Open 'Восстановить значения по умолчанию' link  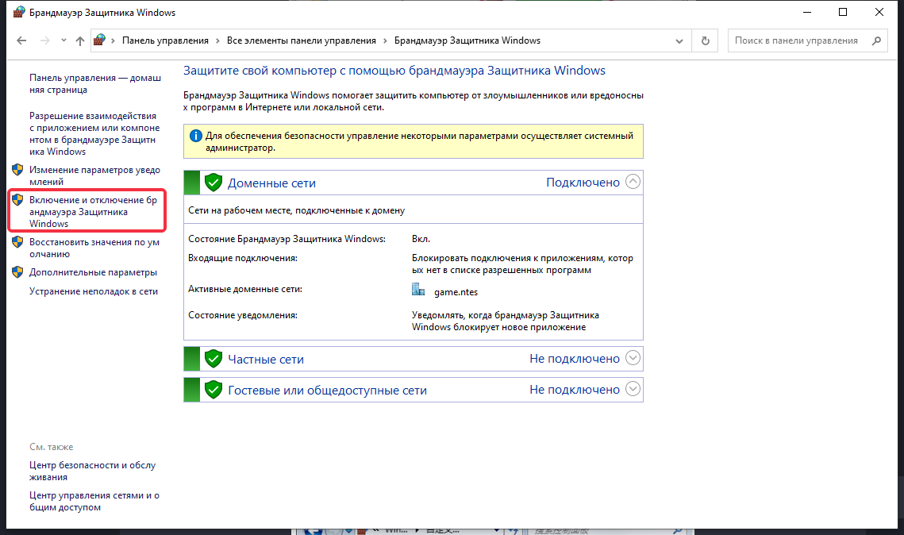click(x=94, y=248)
